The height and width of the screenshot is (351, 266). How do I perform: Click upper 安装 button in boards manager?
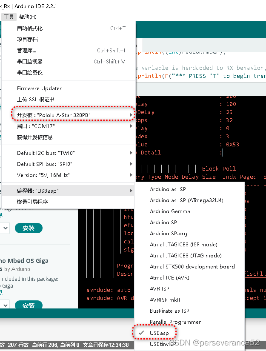[x=29, y=228]
